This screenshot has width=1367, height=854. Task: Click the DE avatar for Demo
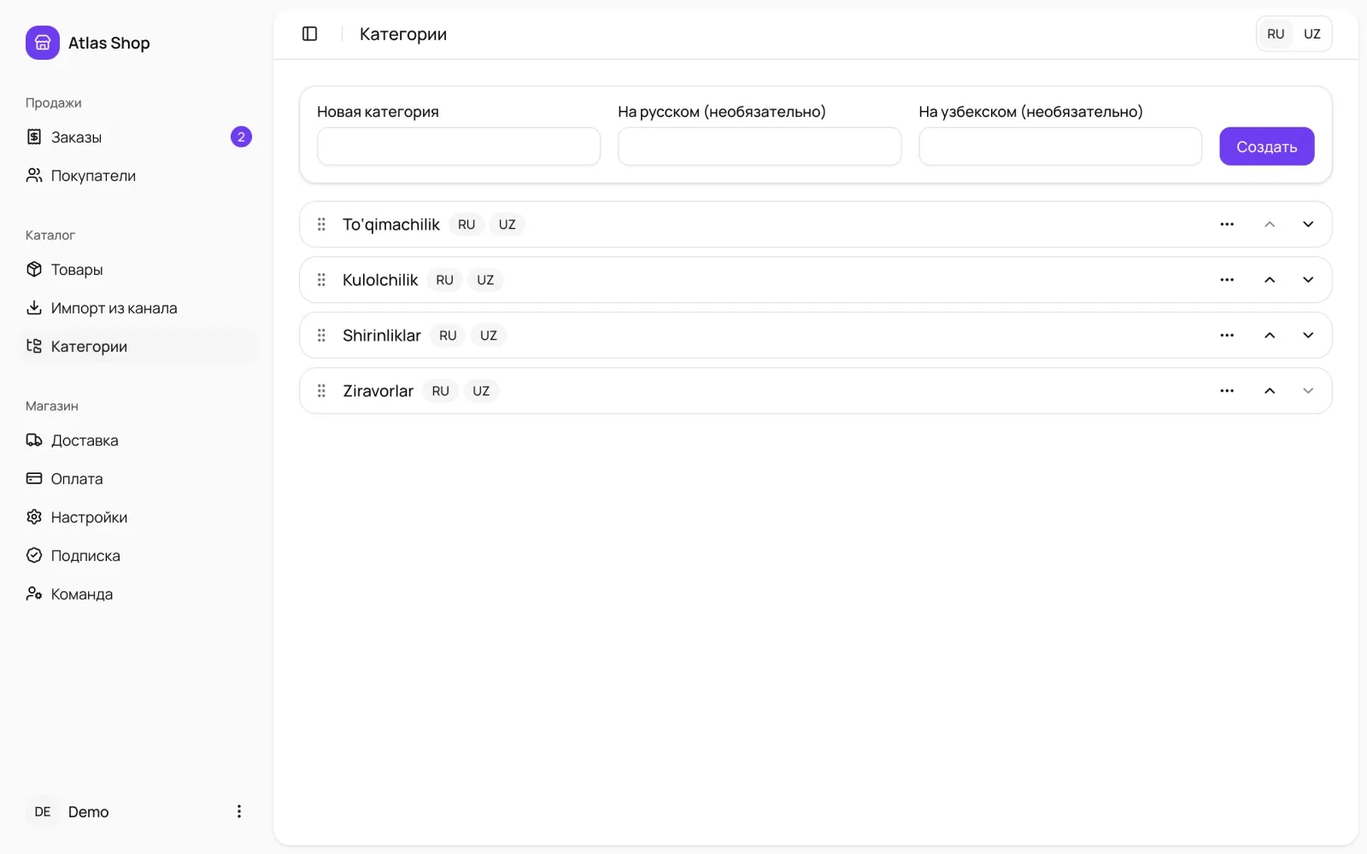pos(43,811)
